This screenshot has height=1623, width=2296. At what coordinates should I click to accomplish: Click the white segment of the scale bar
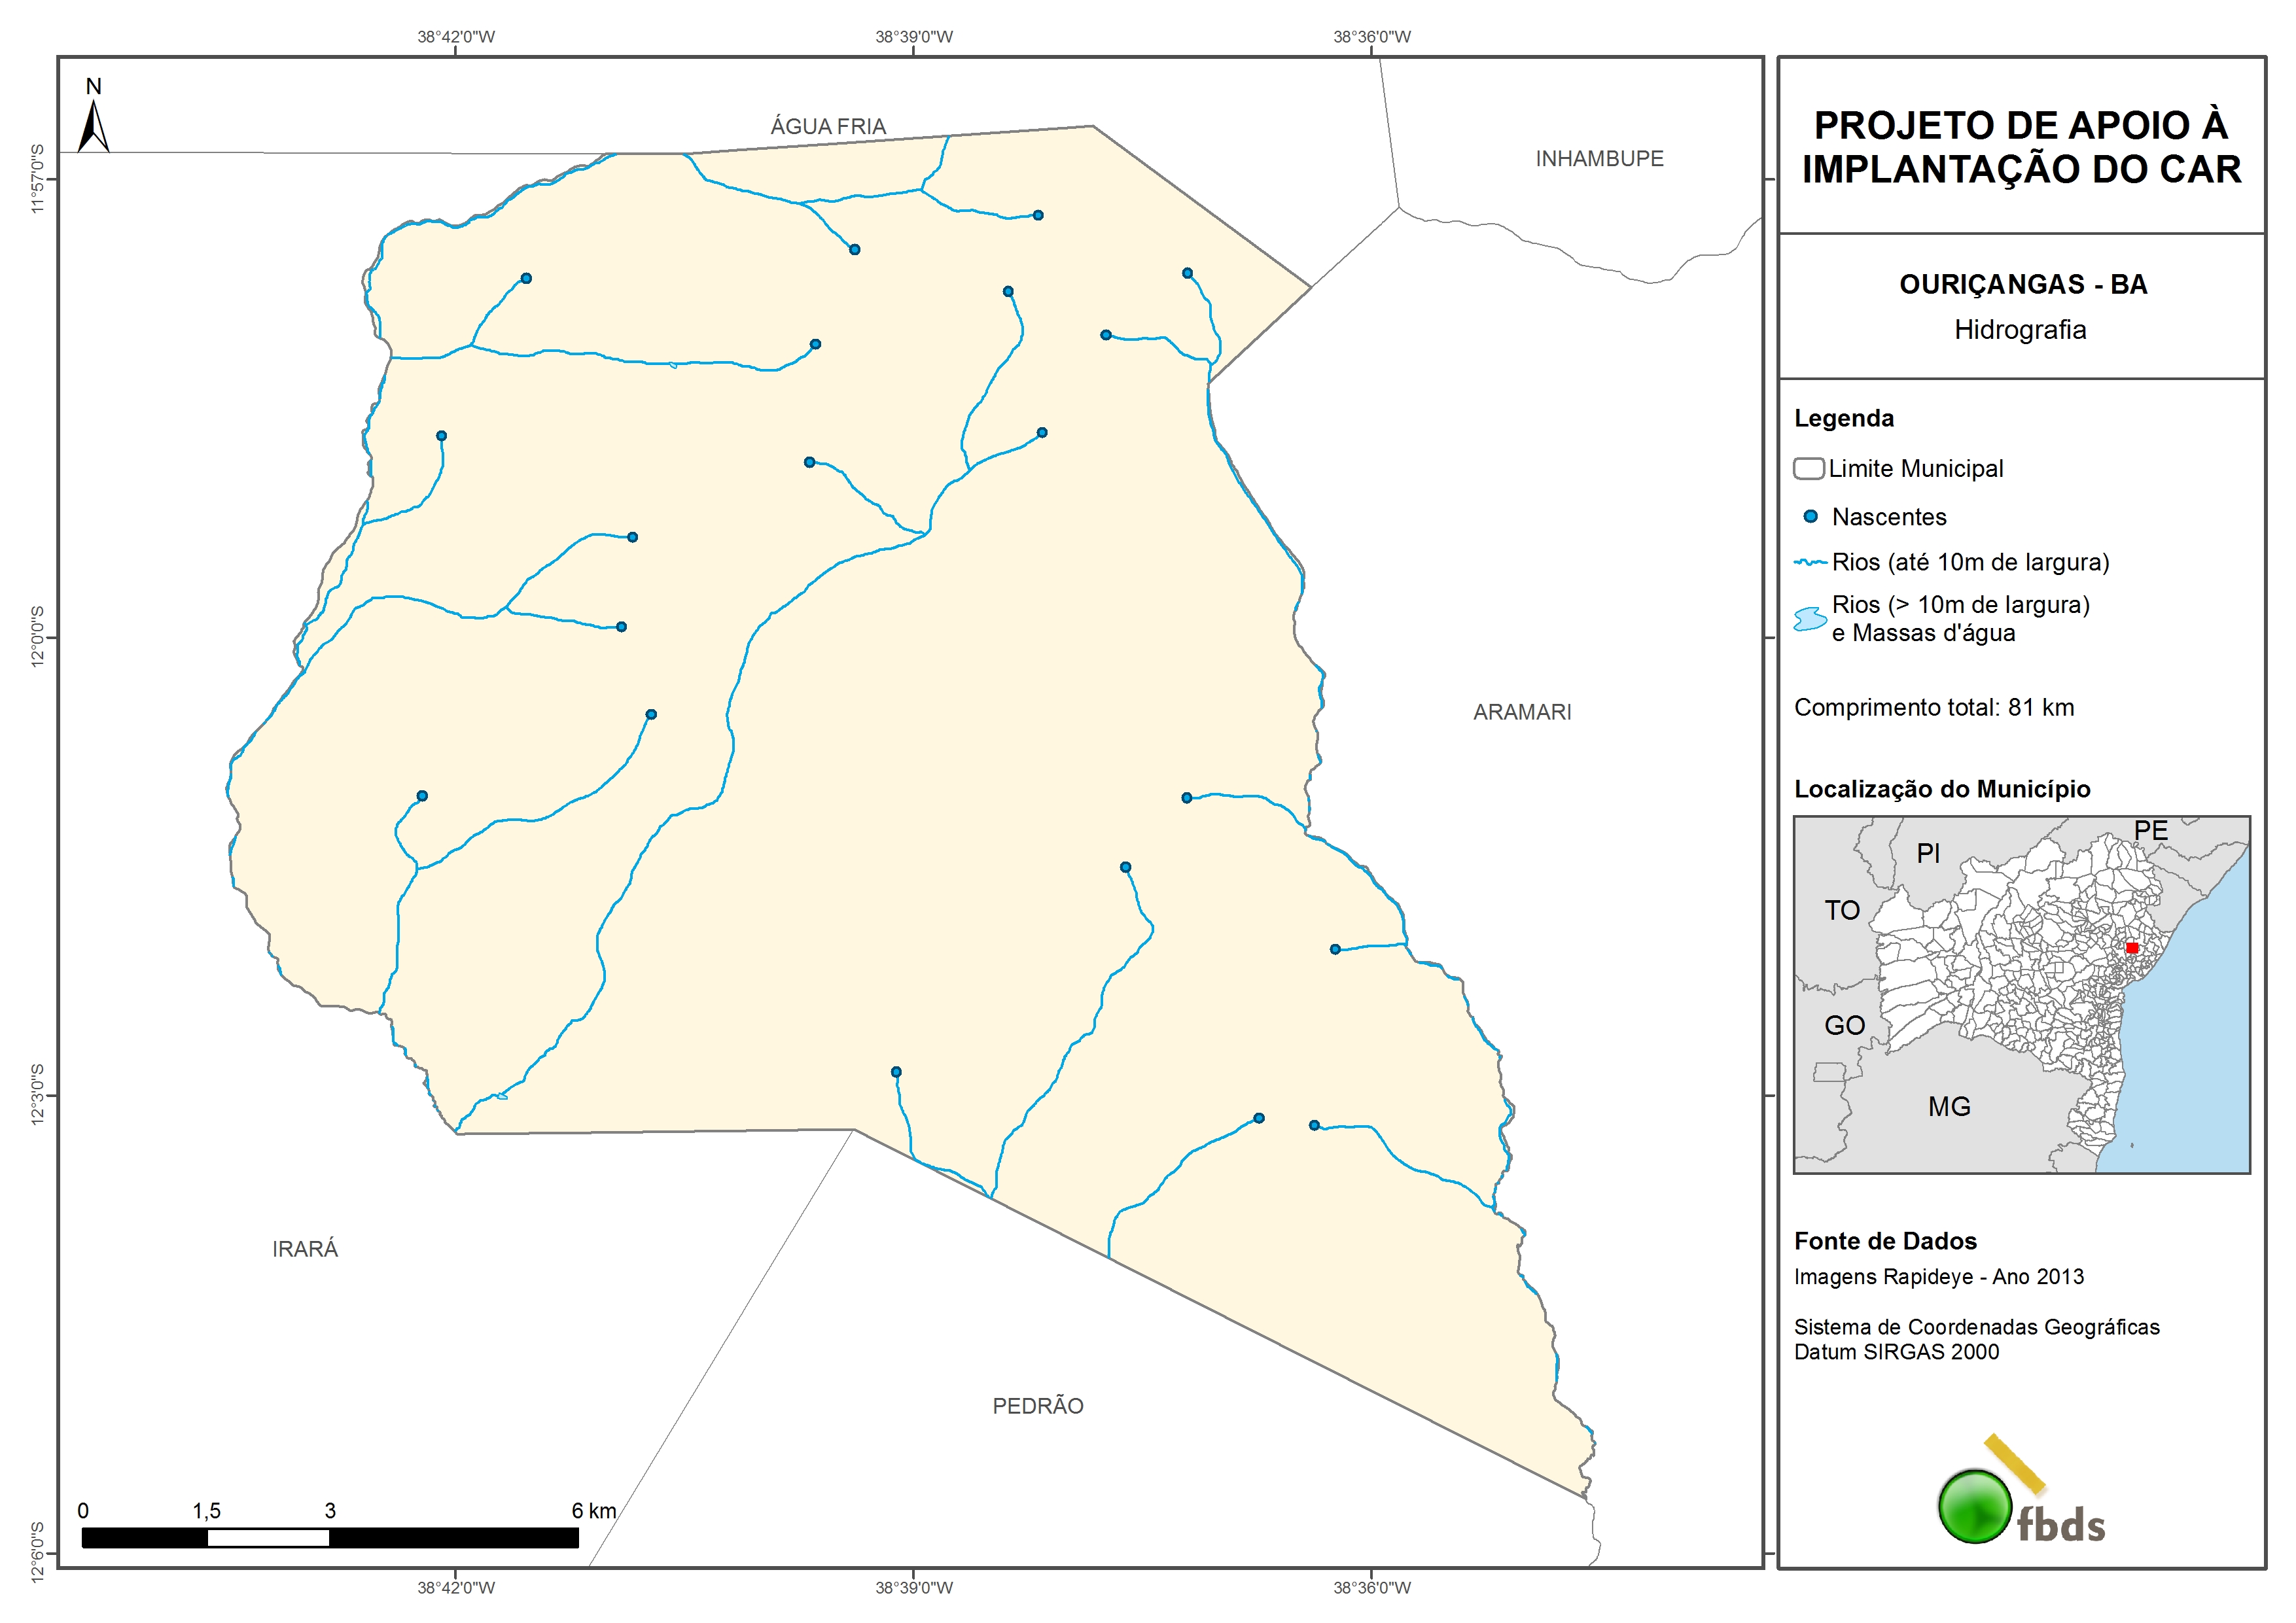tap(268, 1538)
